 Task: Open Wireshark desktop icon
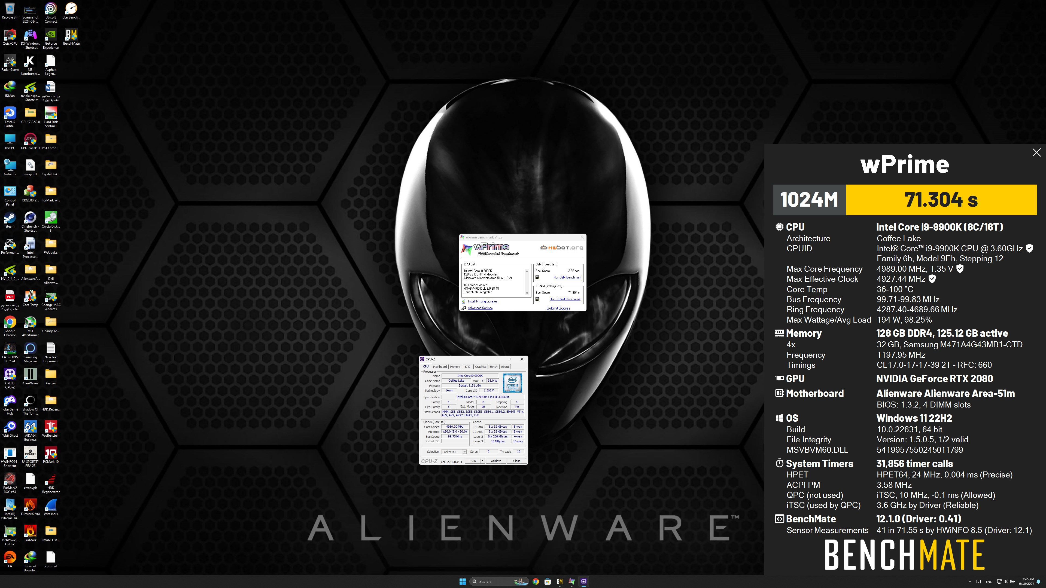(x=51, y=508)
